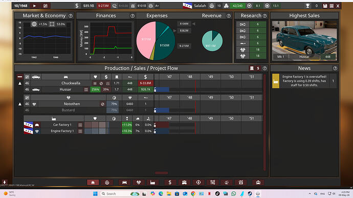Collapse the Chuckwalla car model group
This screenshot has width=353, height=198.
click(20, 83)
